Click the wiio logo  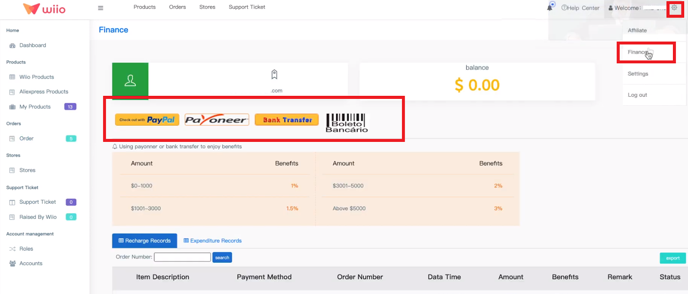[44, 9]
